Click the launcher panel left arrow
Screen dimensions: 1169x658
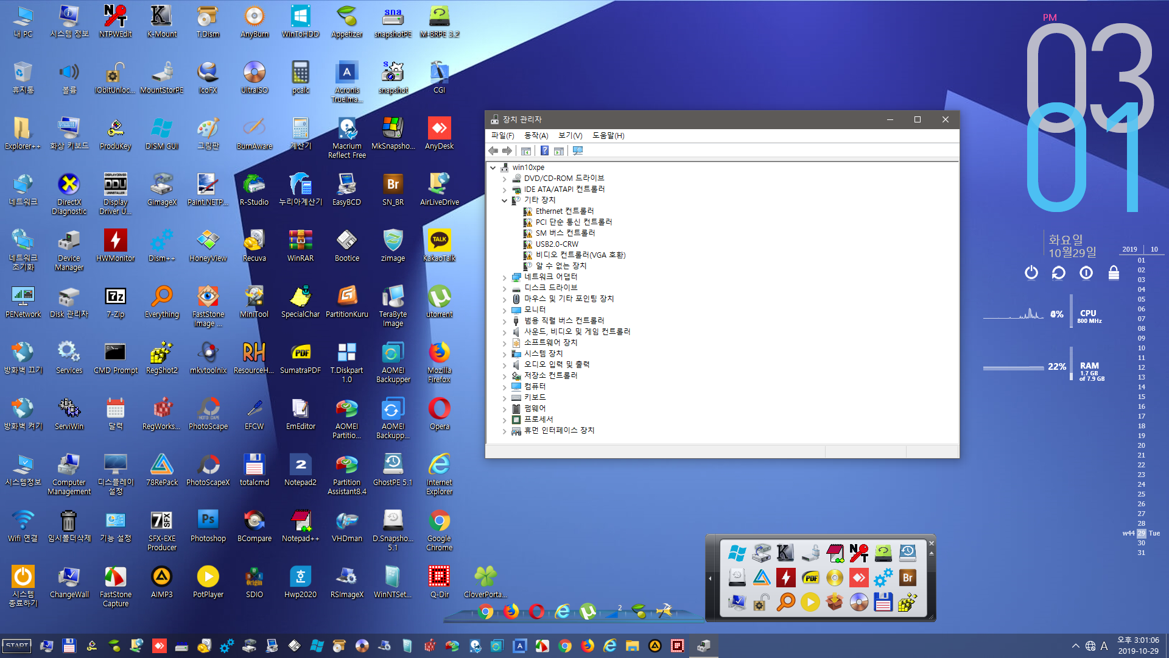click(x=710, y=578)
